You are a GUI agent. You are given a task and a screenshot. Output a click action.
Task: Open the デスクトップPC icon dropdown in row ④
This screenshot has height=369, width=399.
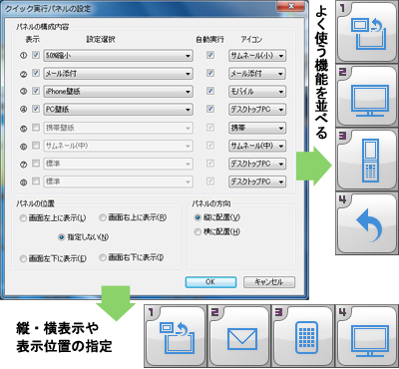point(257,110)
